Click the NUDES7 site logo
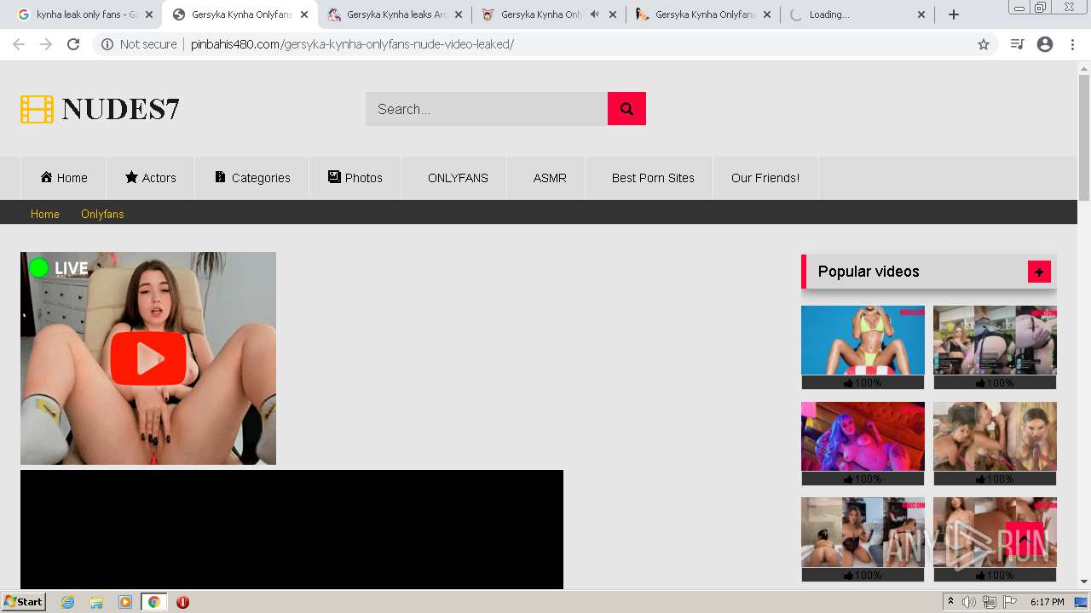Screen dimensions: 1091x613 point(100,109)
